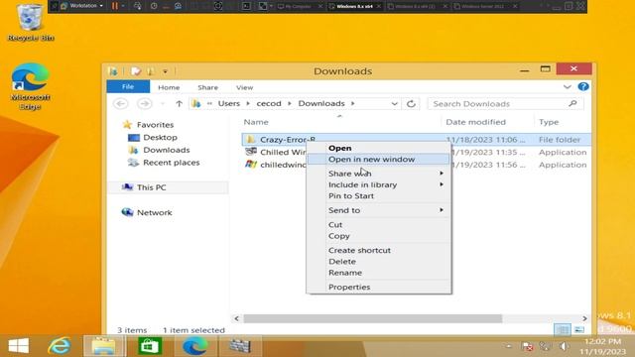Open Windows Store from the taskbar
635x357 pixels.
(x=150, y=346)
